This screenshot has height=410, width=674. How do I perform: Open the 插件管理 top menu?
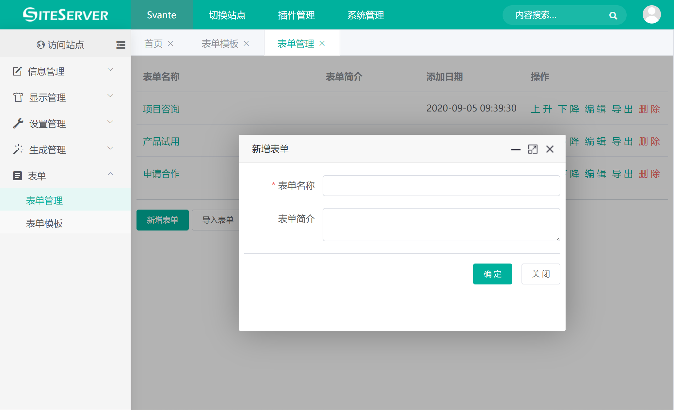tap(296, 15)
